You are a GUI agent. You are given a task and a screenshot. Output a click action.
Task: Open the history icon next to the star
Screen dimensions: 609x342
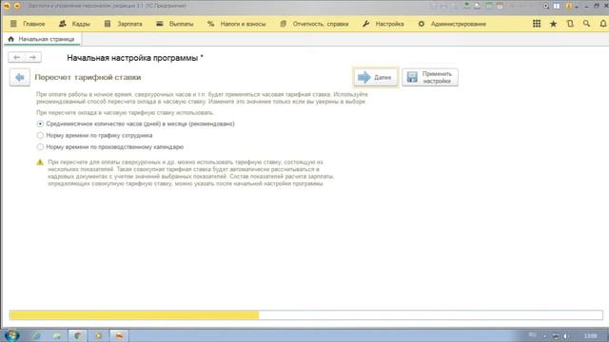click(570, 24)
